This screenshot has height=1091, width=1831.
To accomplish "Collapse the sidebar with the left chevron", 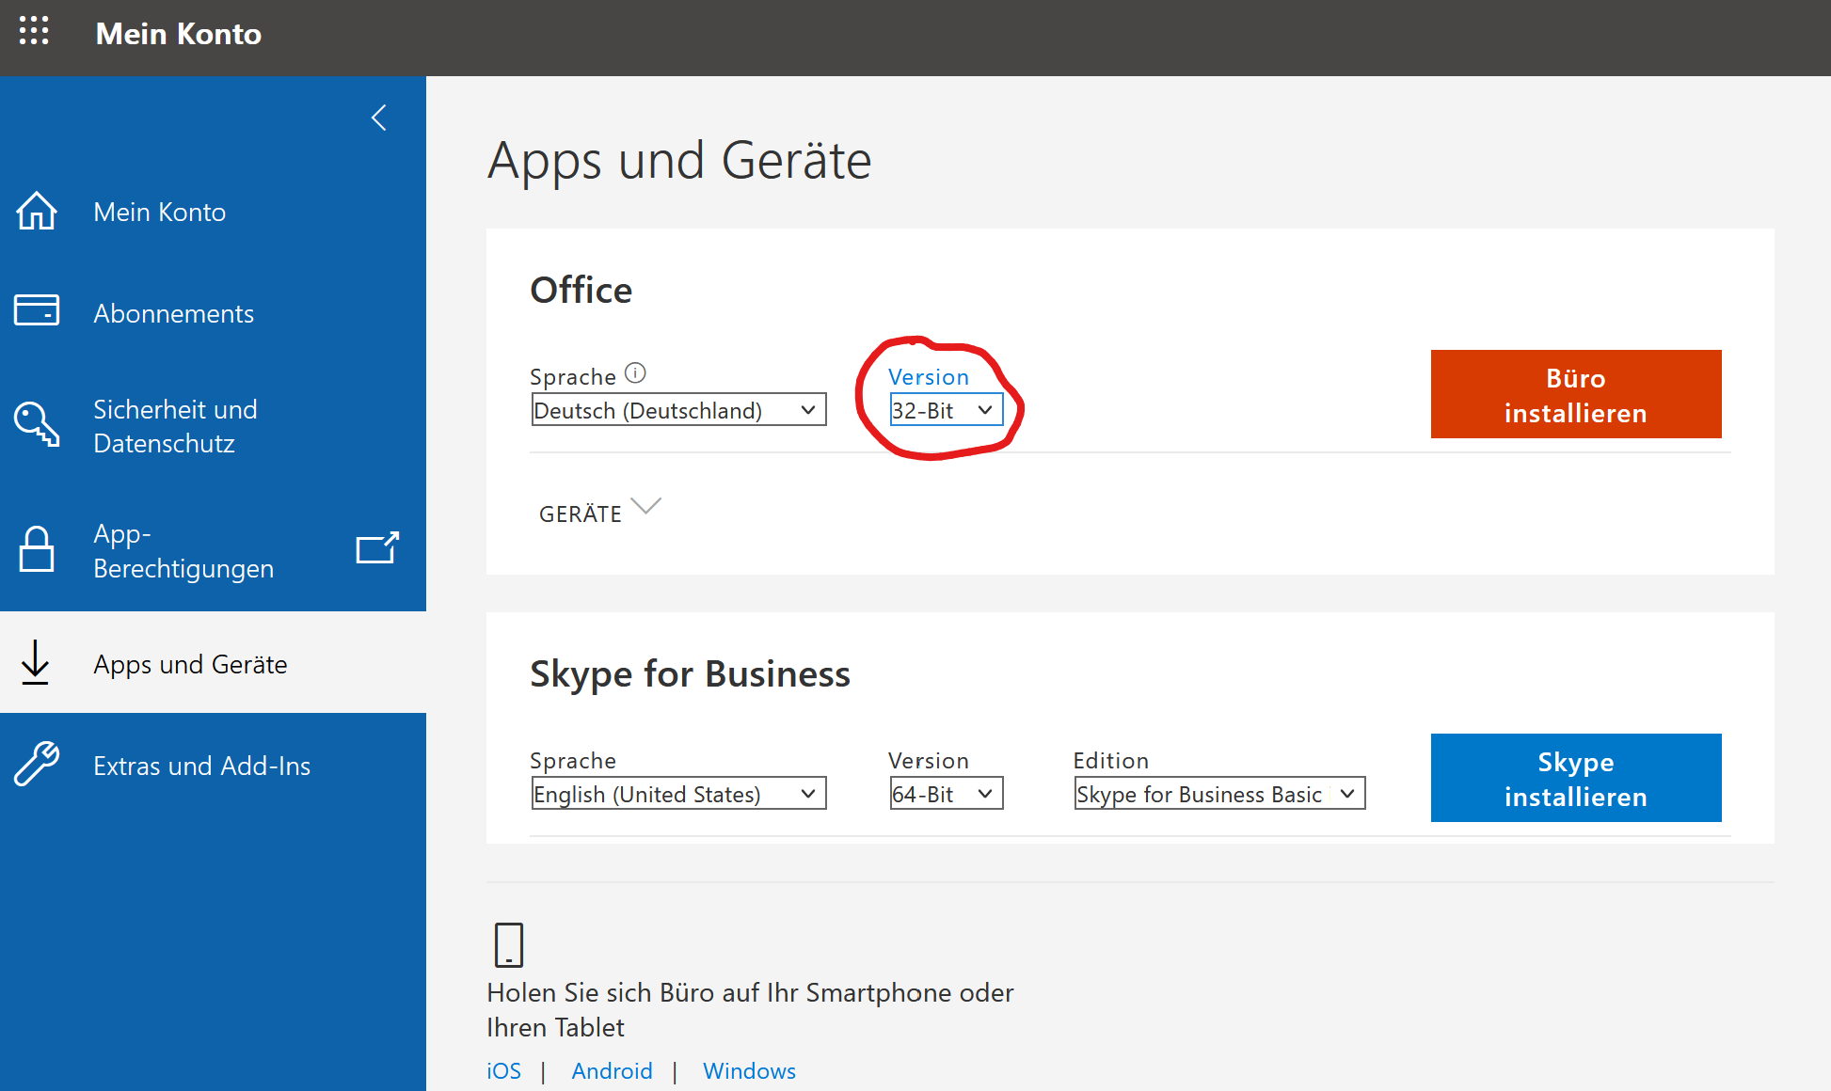I will click(379, 118).
